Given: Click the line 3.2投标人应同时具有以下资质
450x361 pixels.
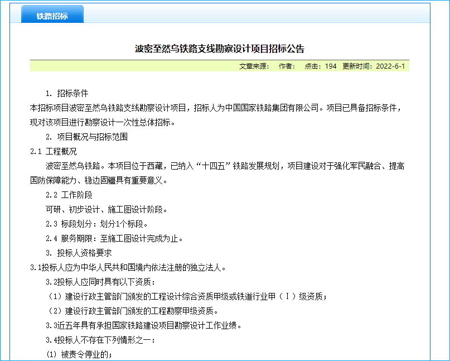Looking at the screenshot, I should 100,282.
